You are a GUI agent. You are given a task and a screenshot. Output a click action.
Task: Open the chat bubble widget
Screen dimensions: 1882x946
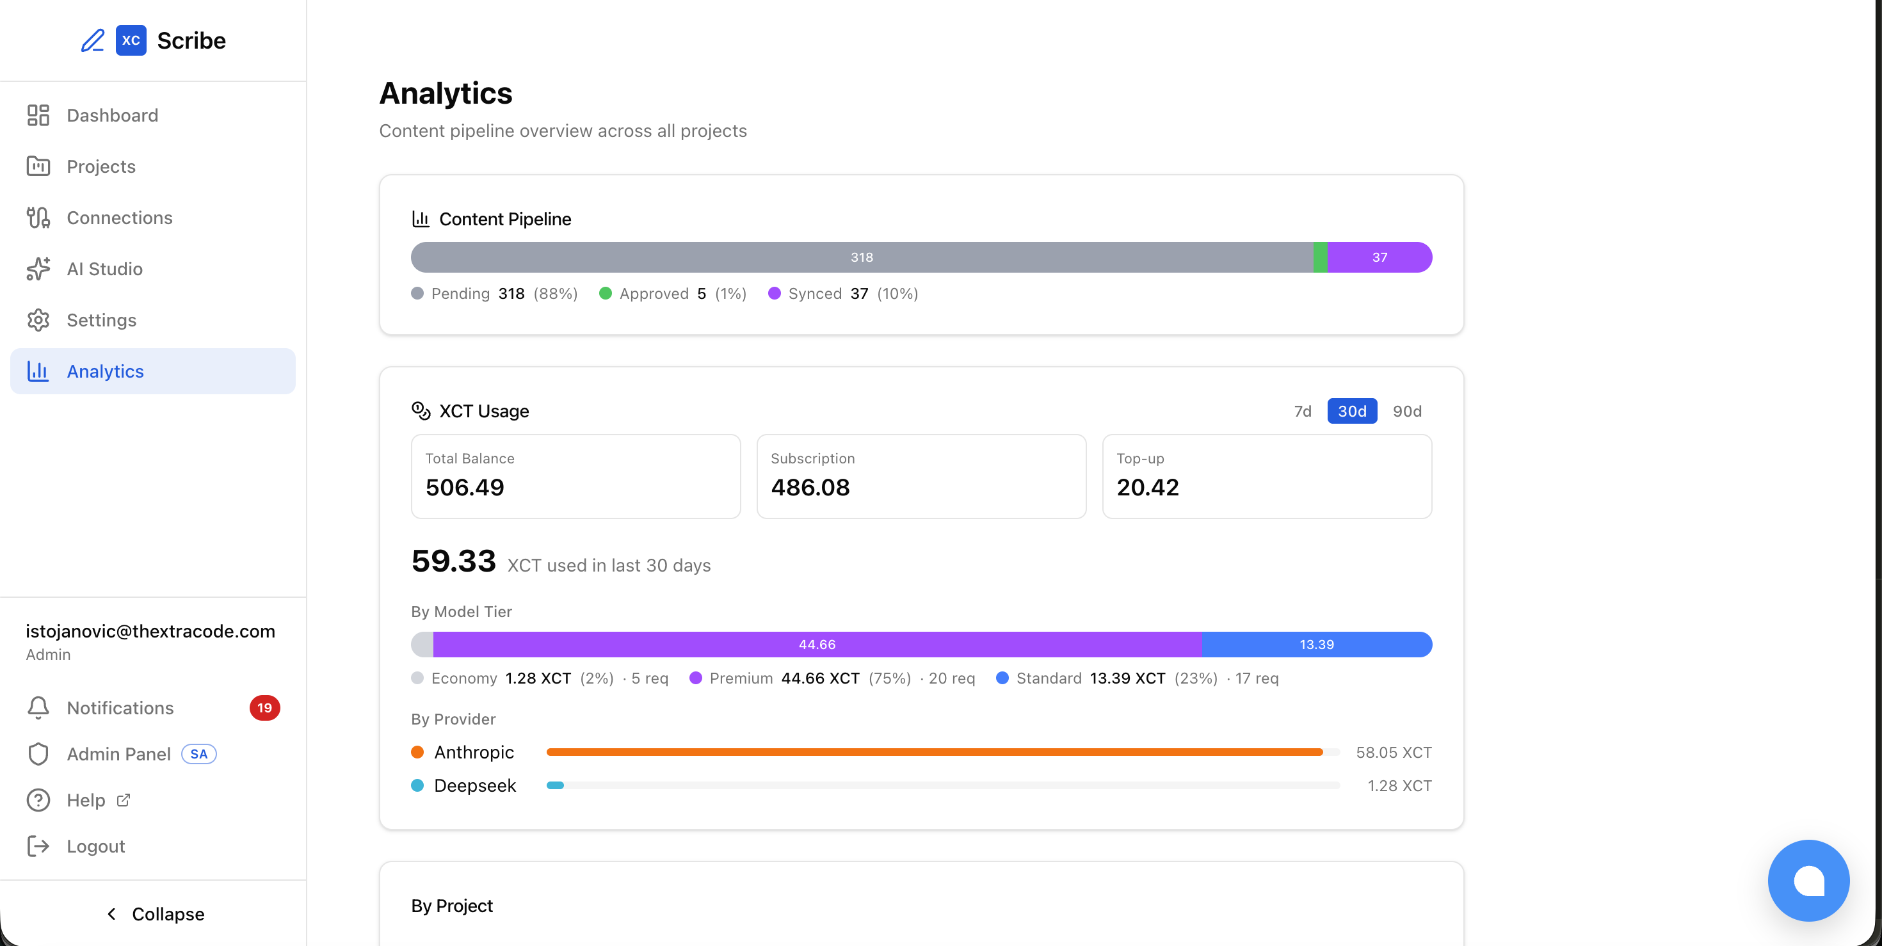click(x=1808, y=880)
